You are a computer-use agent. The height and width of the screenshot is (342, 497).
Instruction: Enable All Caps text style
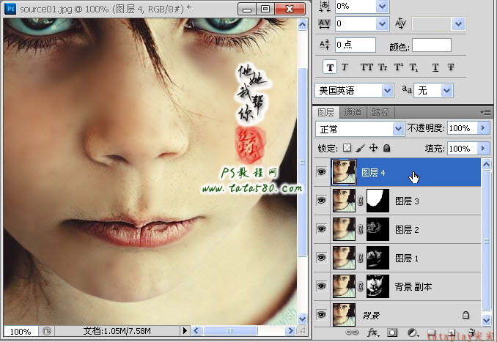(367, 67)
